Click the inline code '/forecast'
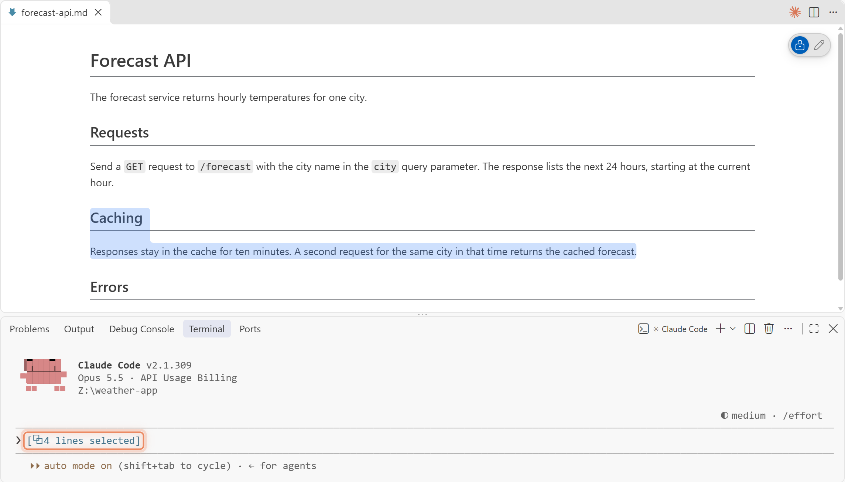845x482 pixels. tap(225, 167)
